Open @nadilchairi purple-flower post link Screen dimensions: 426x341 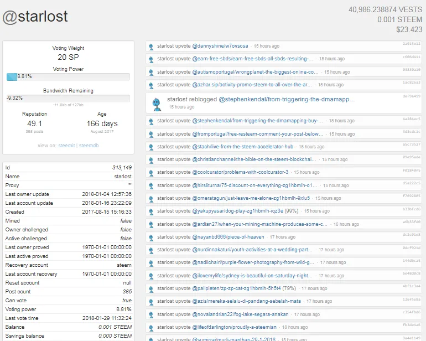point(253,262)
